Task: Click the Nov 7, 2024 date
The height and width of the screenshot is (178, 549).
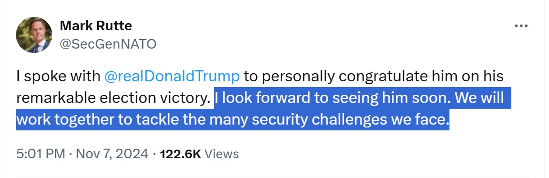Action: 112,153
